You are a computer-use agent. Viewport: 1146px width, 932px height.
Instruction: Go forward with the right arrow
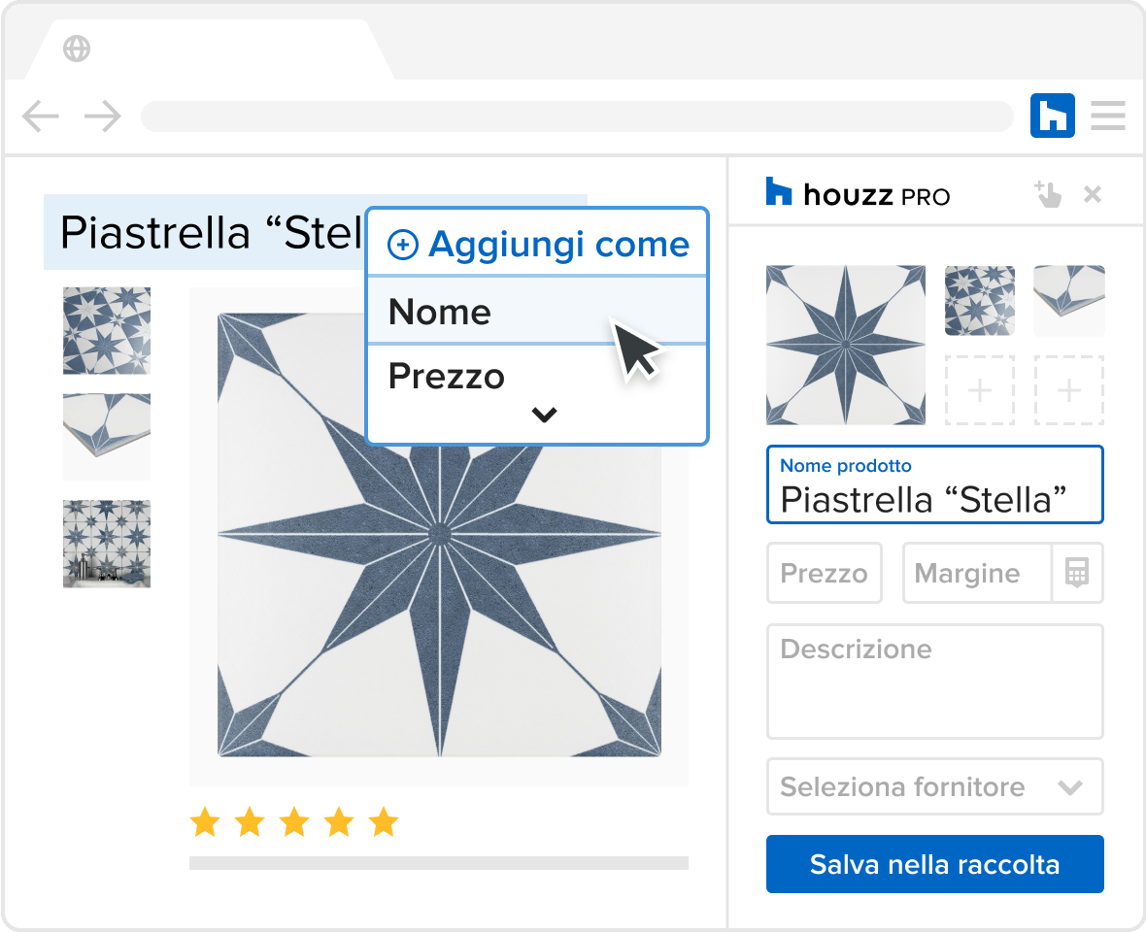pos(102,116)
